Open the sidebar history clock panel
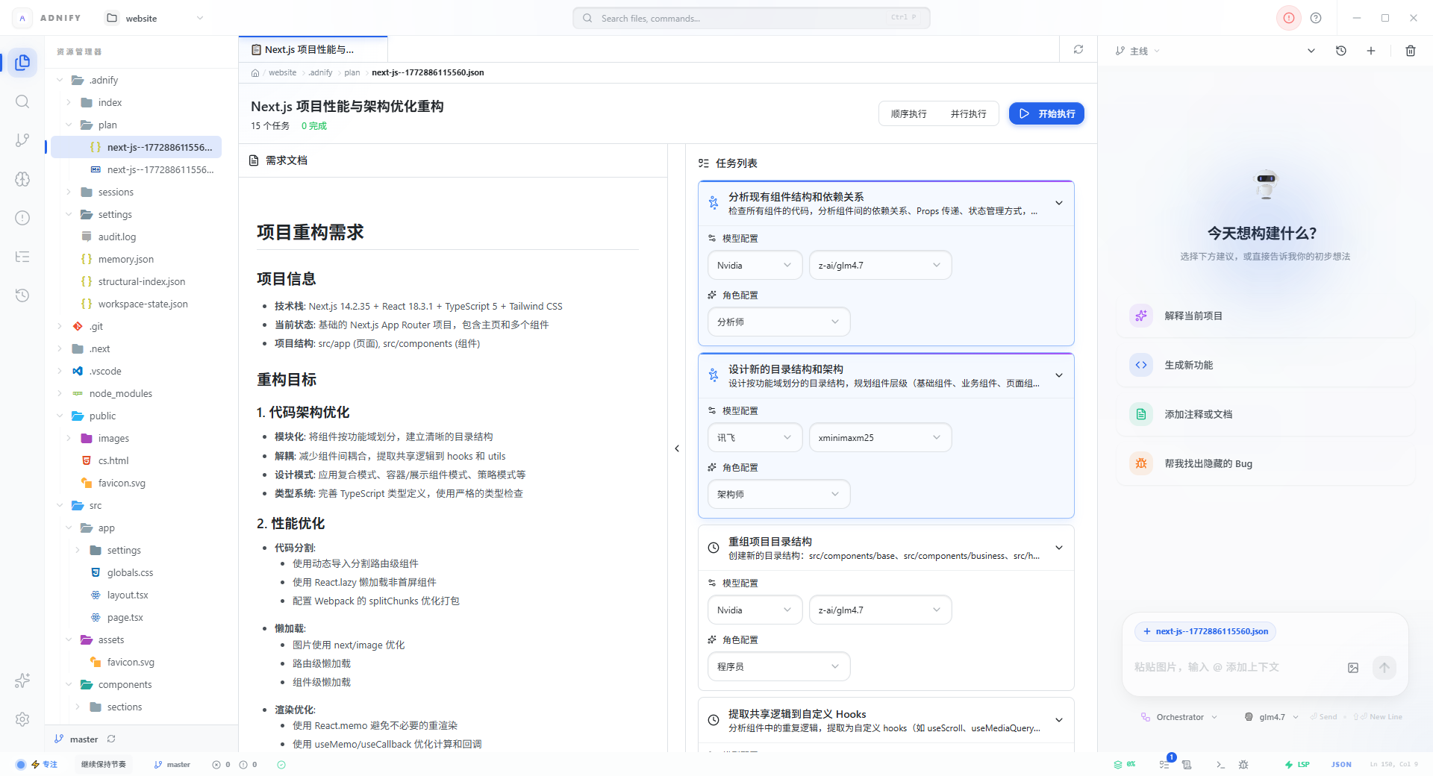1433x776 pixels. point(22,295)
